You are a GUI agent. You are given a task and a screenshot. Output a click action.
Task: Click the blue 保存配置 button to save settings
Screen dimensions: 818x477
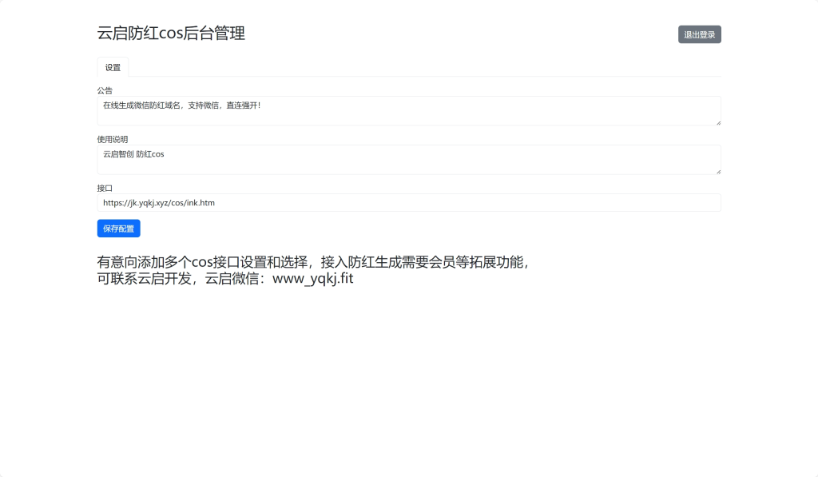(118, 229)
